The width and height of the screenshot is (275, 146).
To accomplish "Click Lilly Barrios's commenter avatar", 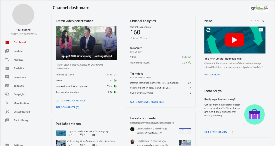I will click(132, 142).
